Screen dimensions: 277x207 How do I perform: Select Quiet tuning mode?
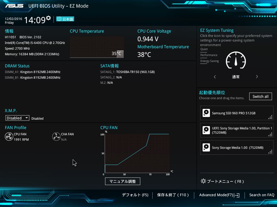click(204, 49)
